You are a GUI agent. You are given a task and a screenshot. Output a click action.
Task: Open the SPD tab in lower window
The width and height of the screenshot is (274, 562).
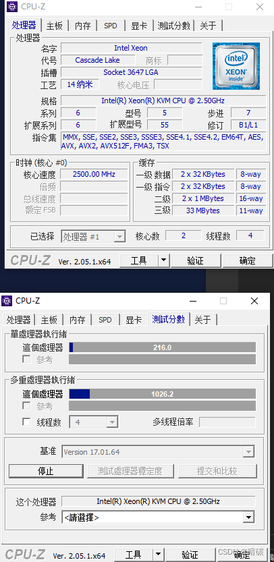pyautogui.click(x=105, y=320)
